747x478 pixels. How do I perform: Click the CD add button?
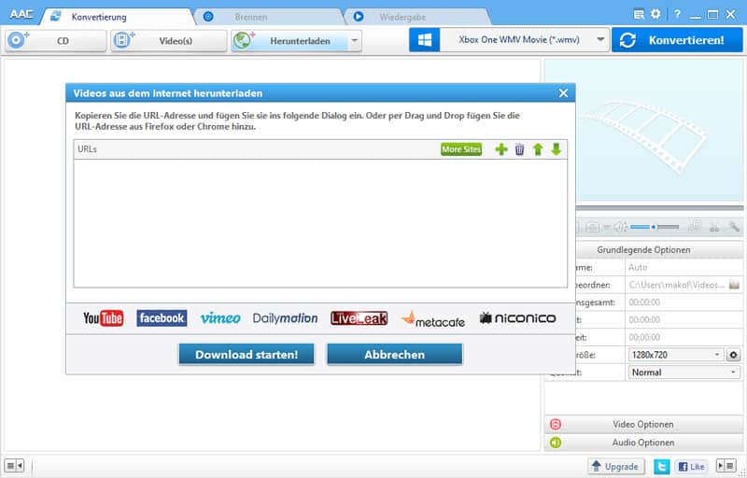[56, 40]
